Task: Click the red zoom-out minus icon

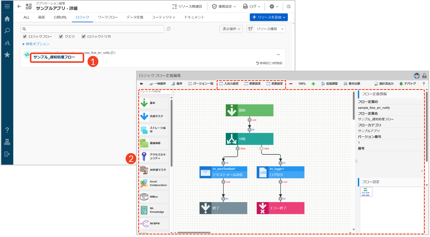Action: point(290,84)
